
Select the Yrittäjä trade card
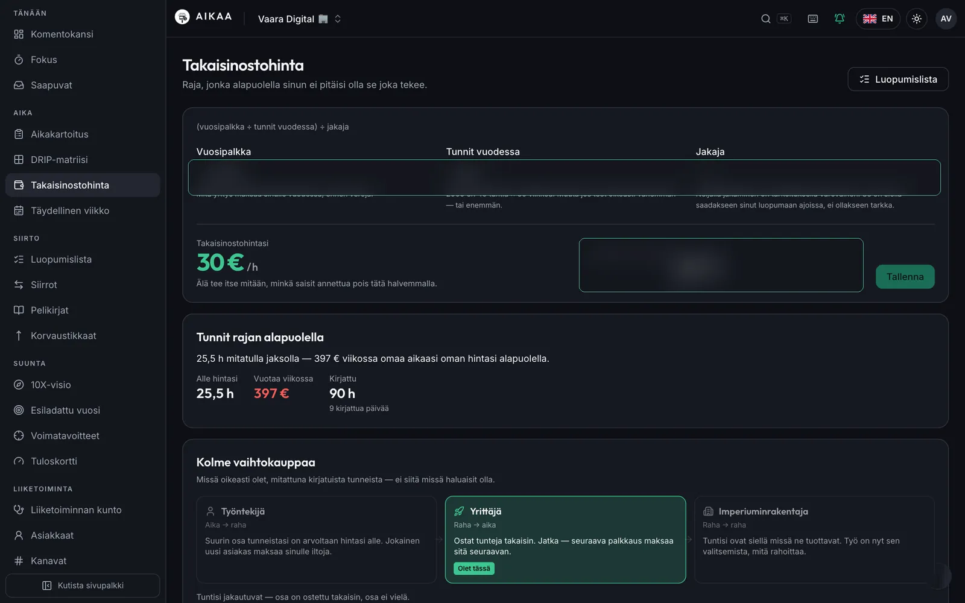pyautogui.click(x=565, y=540)
